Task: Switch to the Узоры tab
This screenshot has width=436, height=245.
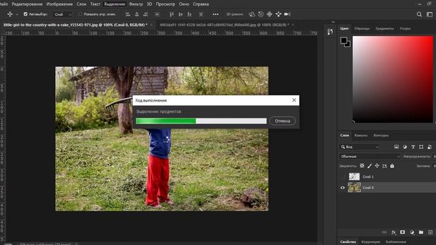Action: click(x=405, y=29)
